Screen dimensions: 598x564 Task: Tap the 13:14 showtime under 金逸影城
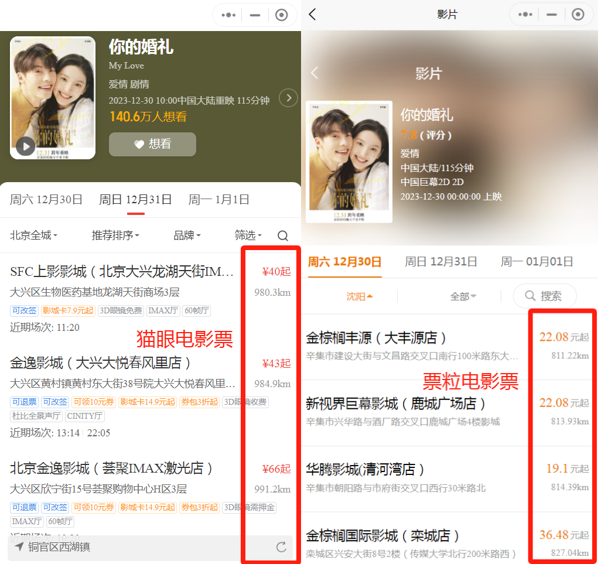(68, 433)
